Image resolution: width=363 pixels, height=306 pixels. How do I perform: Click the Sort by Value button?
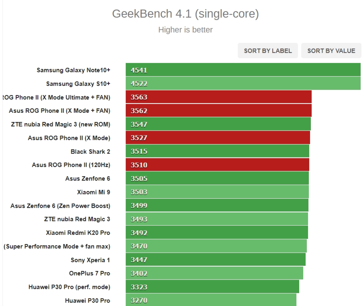[331, 51]
